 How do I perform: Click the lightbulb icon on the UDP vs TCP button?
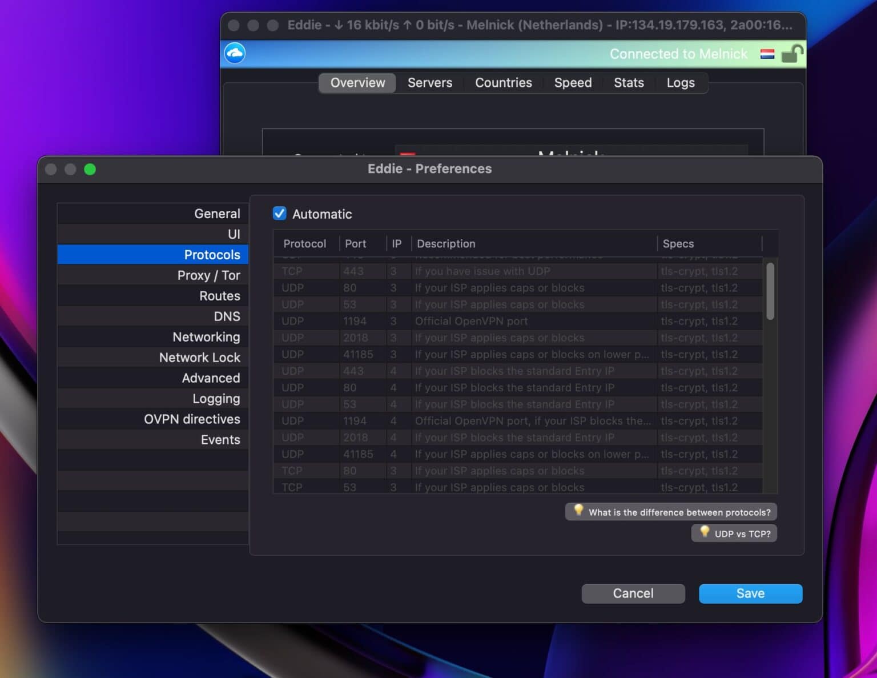tap(705, 533)
